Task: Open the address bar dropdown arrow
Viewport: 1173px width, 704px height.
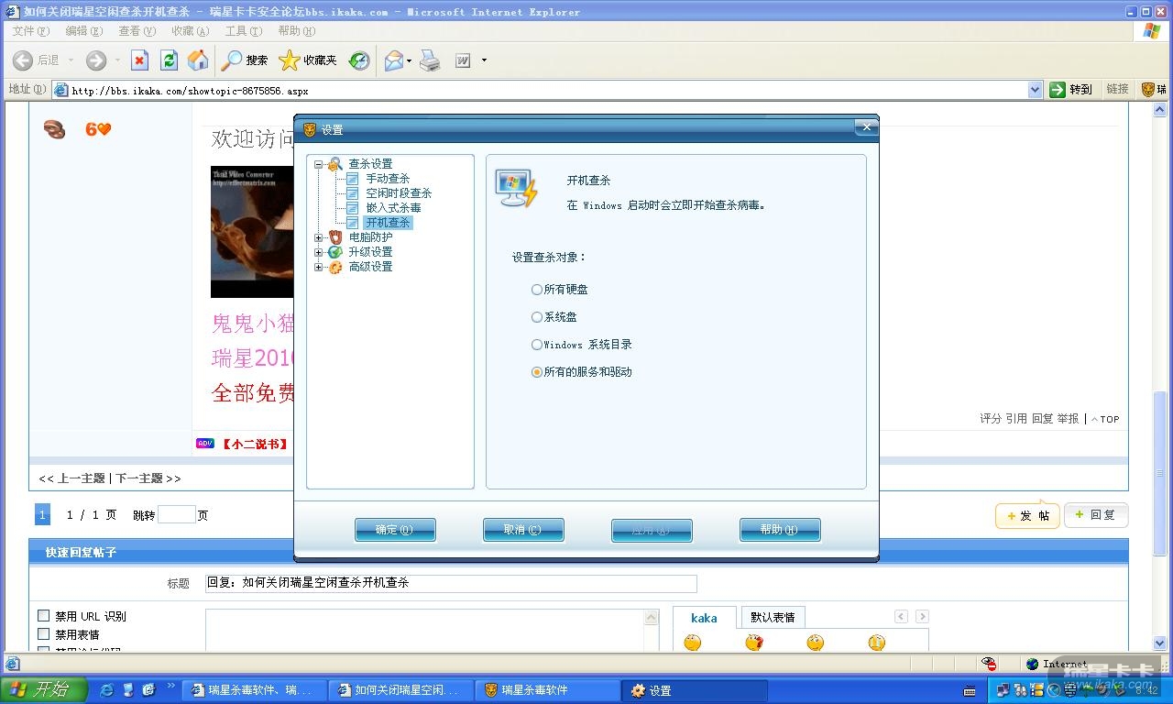Action: click(x=1035, y=90)
